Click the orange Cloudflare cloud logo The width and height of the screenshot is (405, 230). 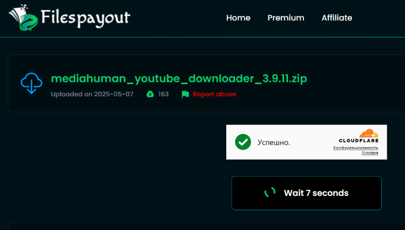[x=369, y=133]
